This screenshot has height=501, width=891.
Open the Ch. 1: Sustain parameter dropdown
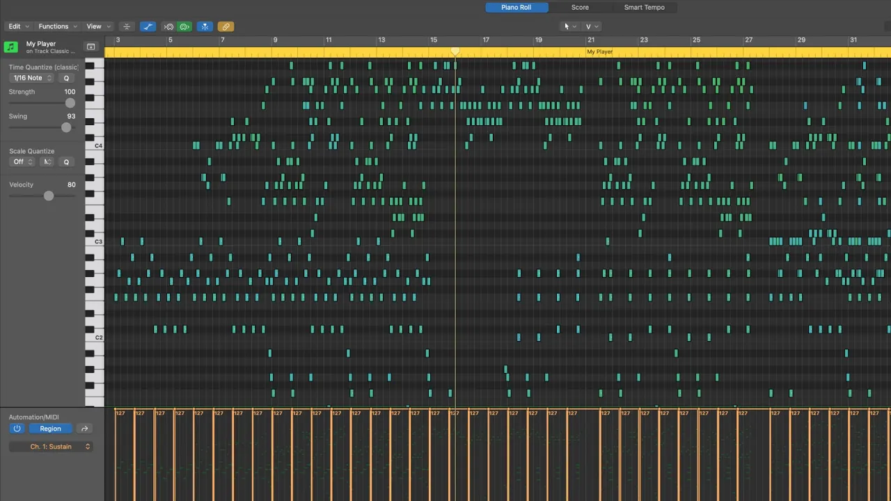pos(51,447)
